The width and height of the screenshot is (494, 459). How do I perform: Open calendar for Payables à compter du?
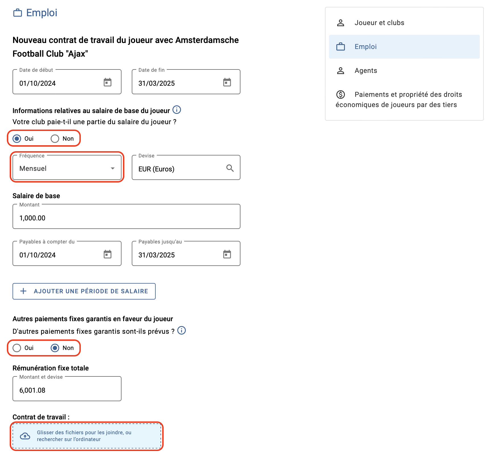coord(108,254)
